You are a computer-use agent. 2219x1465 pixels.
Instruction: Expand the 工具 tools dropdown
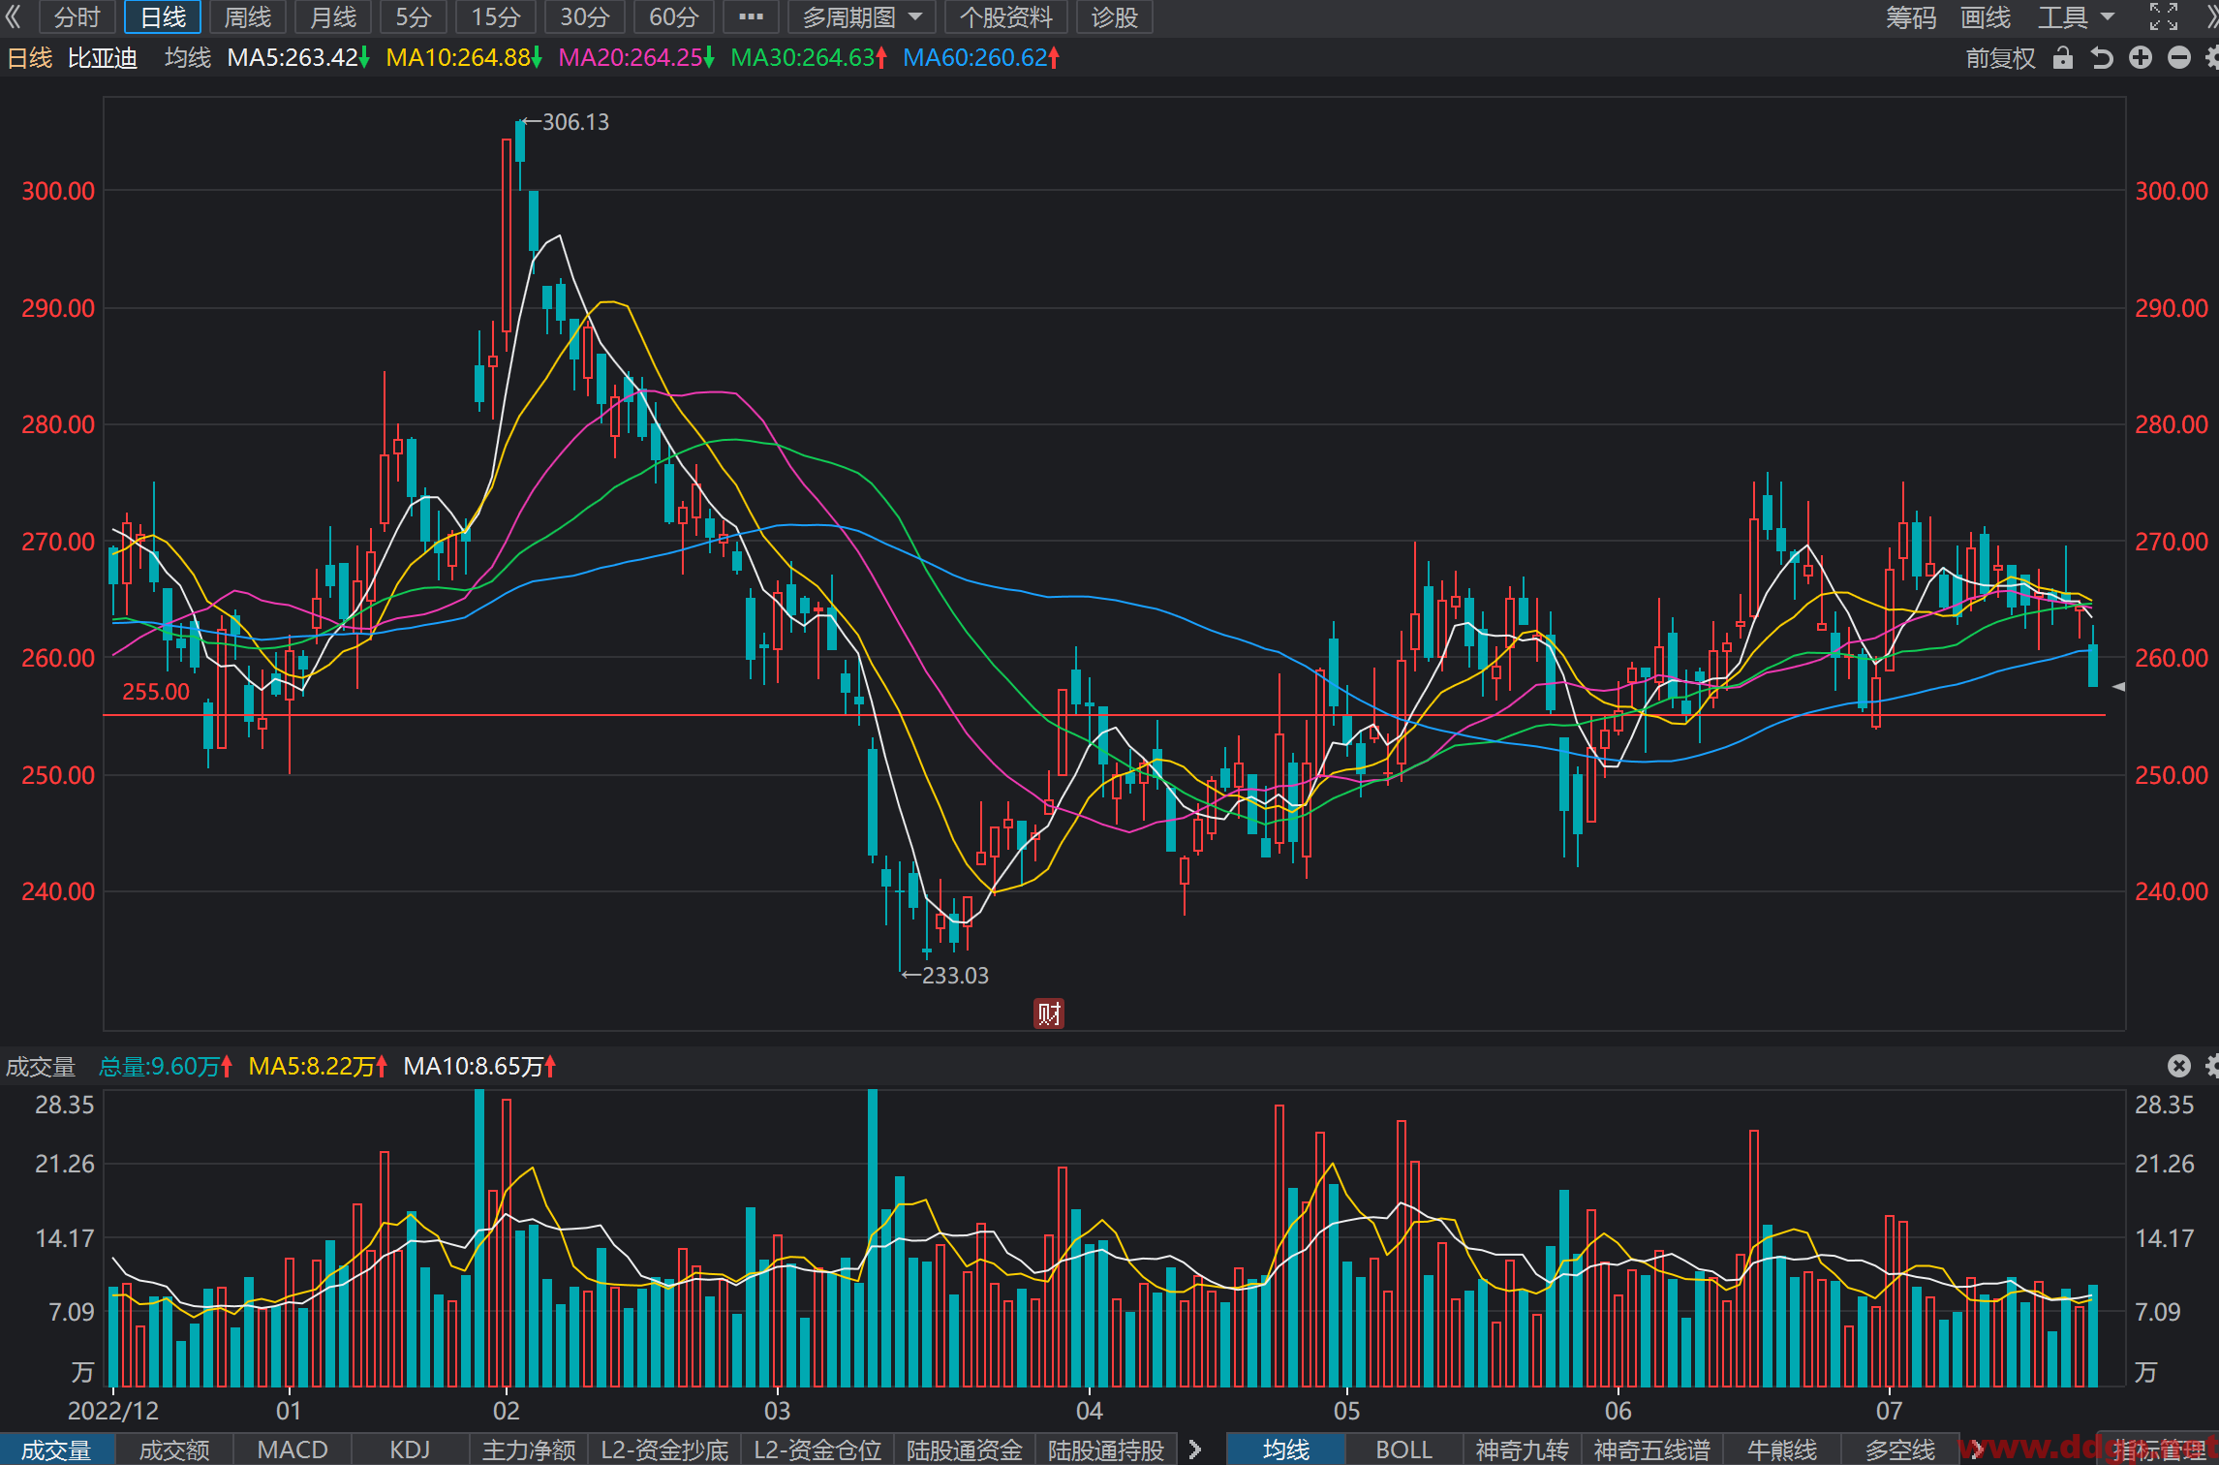click(2075, 17)
